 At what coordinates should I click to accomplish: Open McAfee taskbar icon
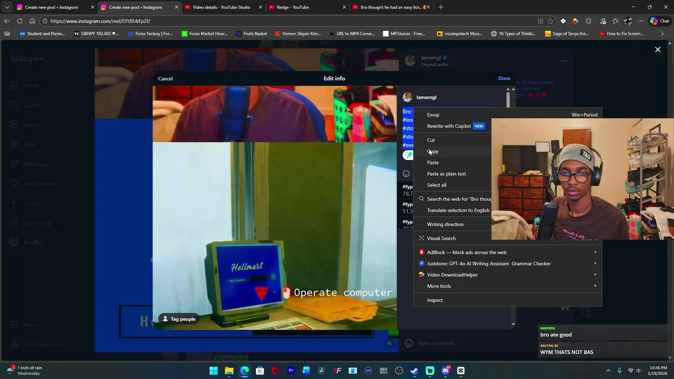click(275, 371)
